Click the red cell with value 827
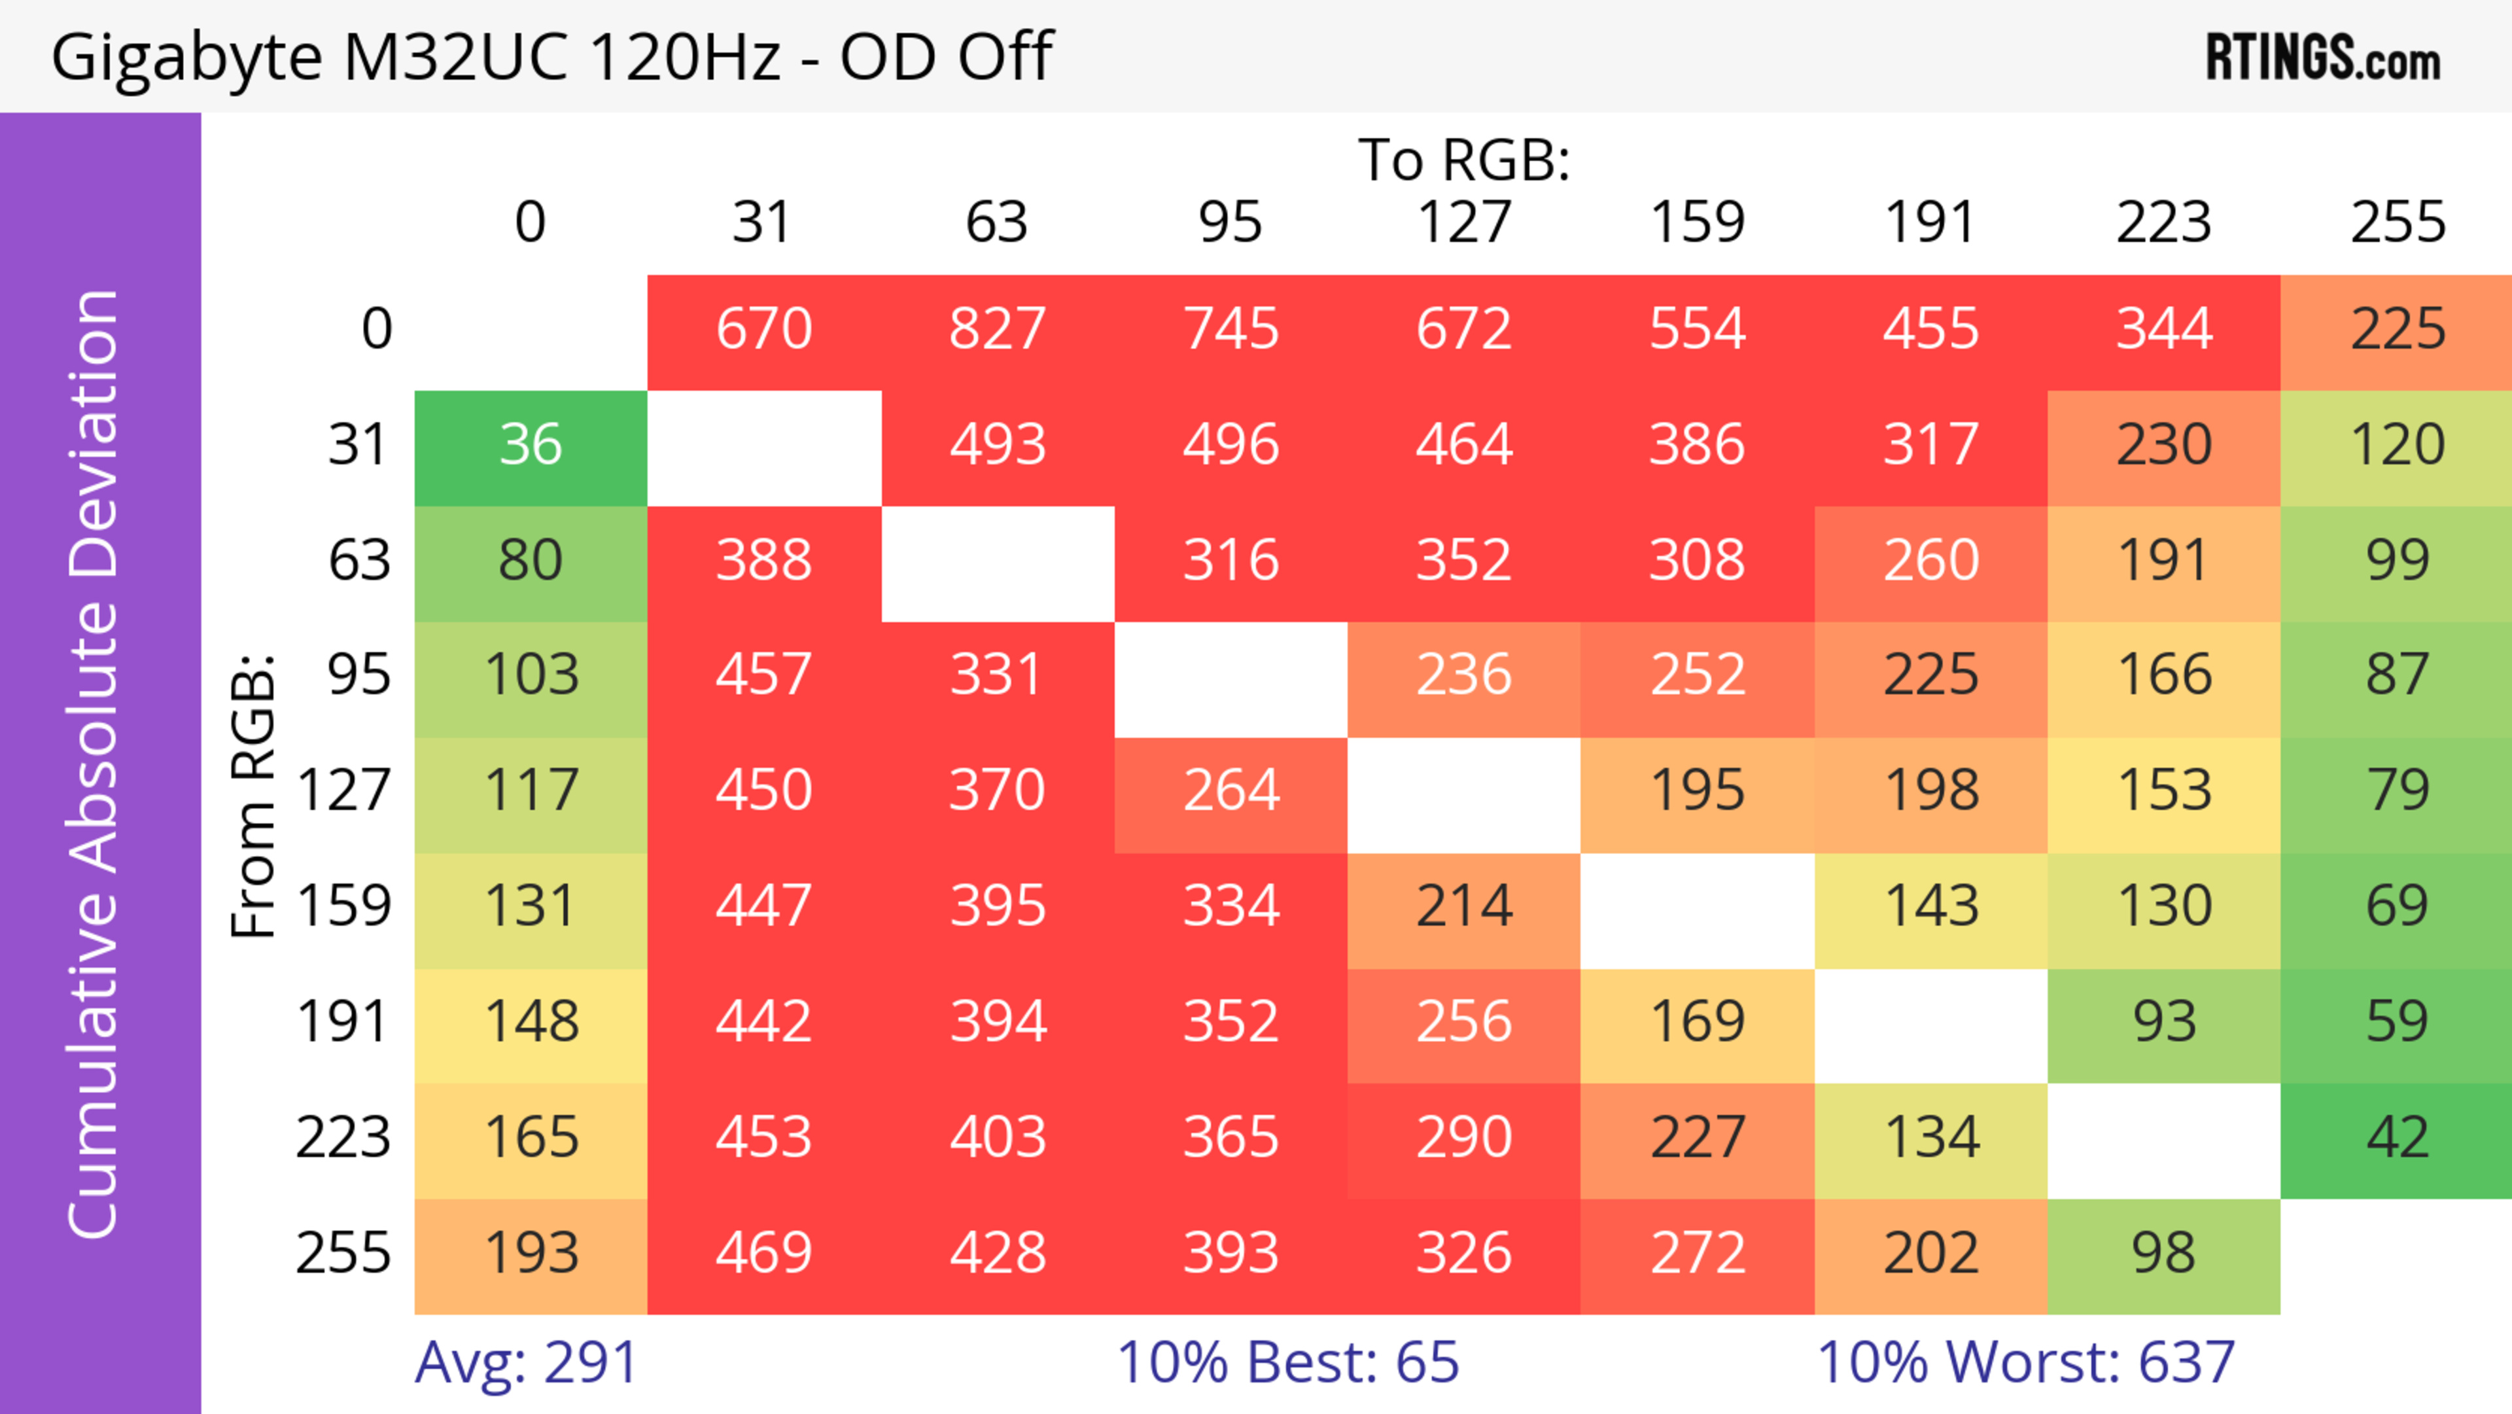 (x=996, y=330)
